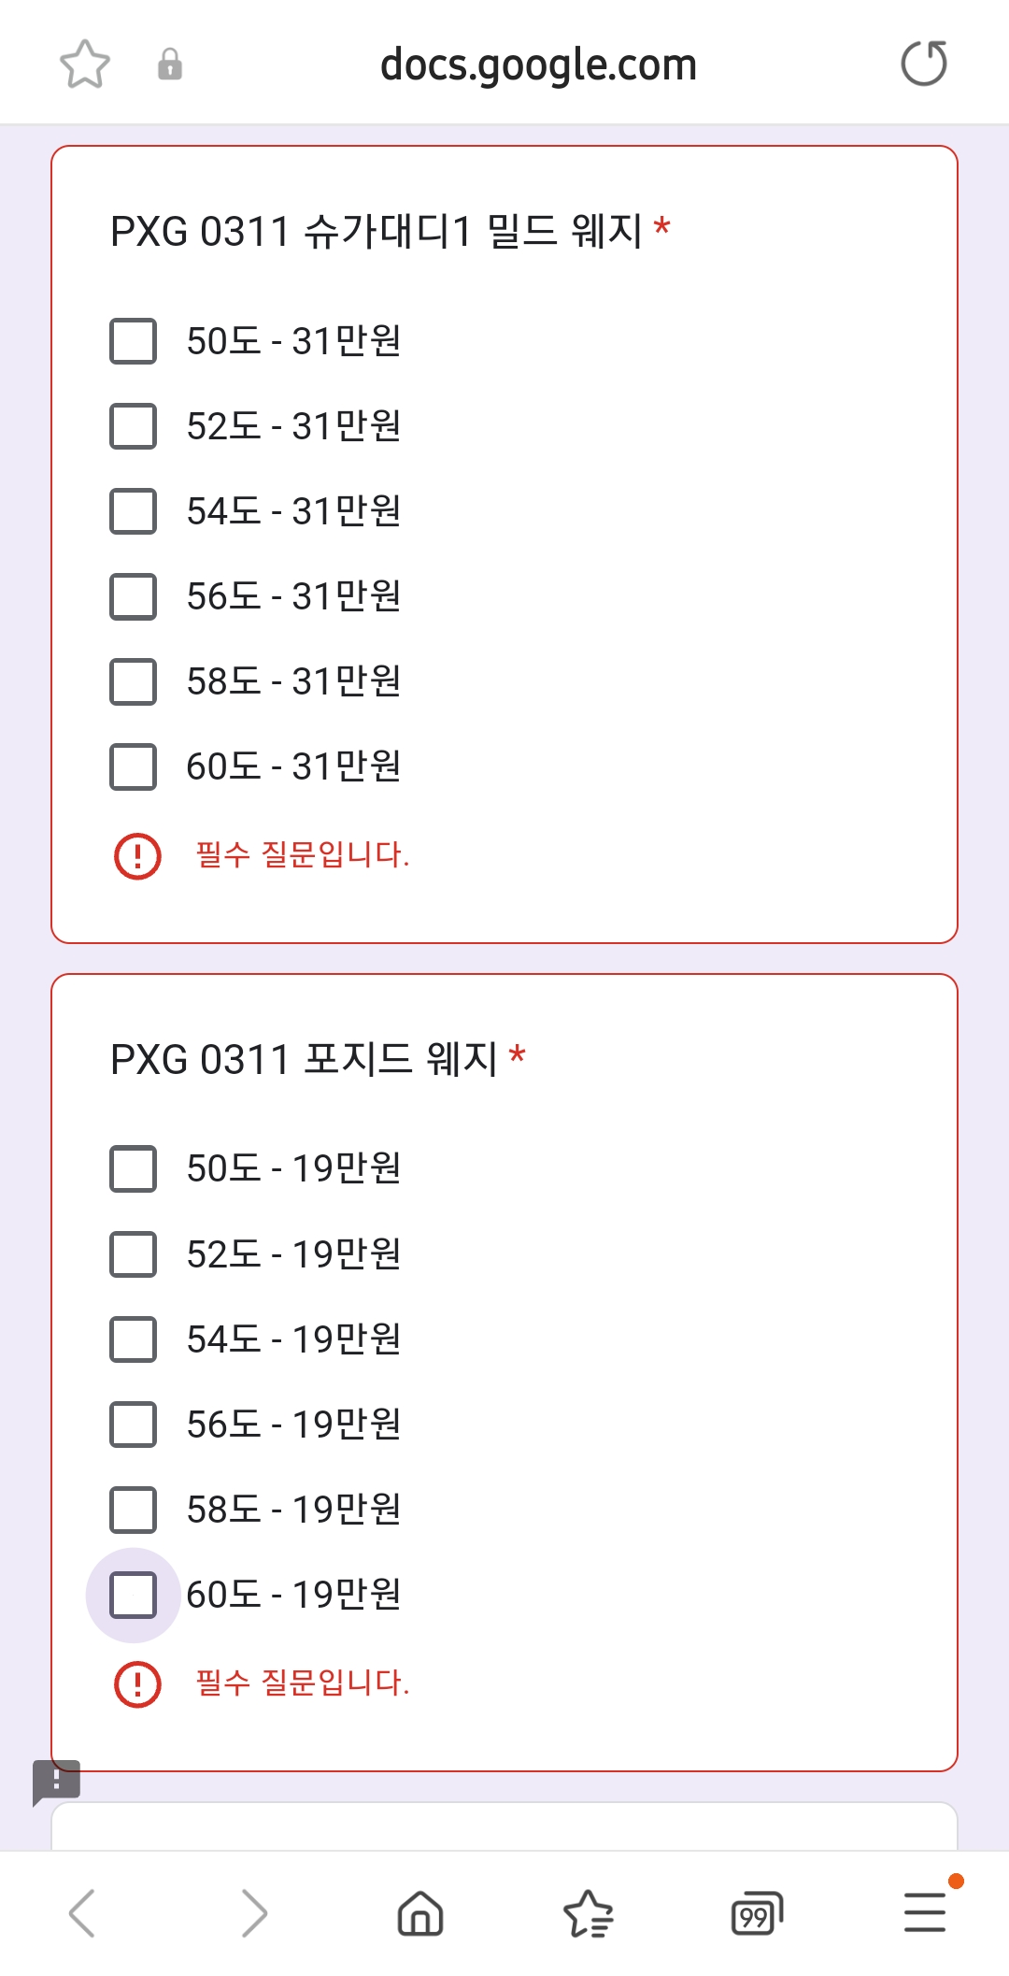The image size is (1009, 1976).
Task: Open the bookmarks list icon
Action: [x=589, y=1912]
